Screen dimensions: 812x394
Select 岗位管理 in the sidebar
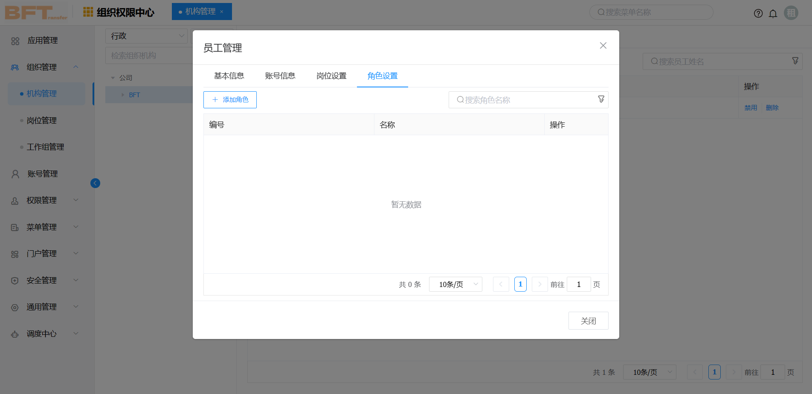tap(42, 121)
